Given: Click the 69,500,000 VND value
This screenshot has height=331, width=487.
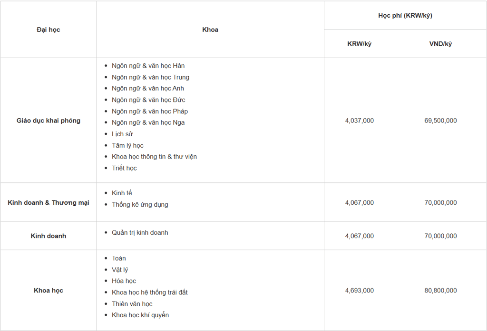Looking at the screenshot, I should pyautogui.click(x=440, y=120).
